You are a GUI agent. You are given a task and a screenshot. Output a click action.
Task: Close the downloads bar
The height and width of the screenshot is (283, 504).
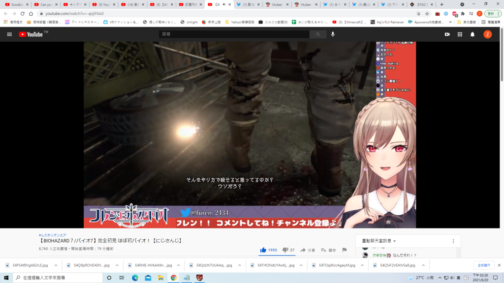tap(499, 265)
